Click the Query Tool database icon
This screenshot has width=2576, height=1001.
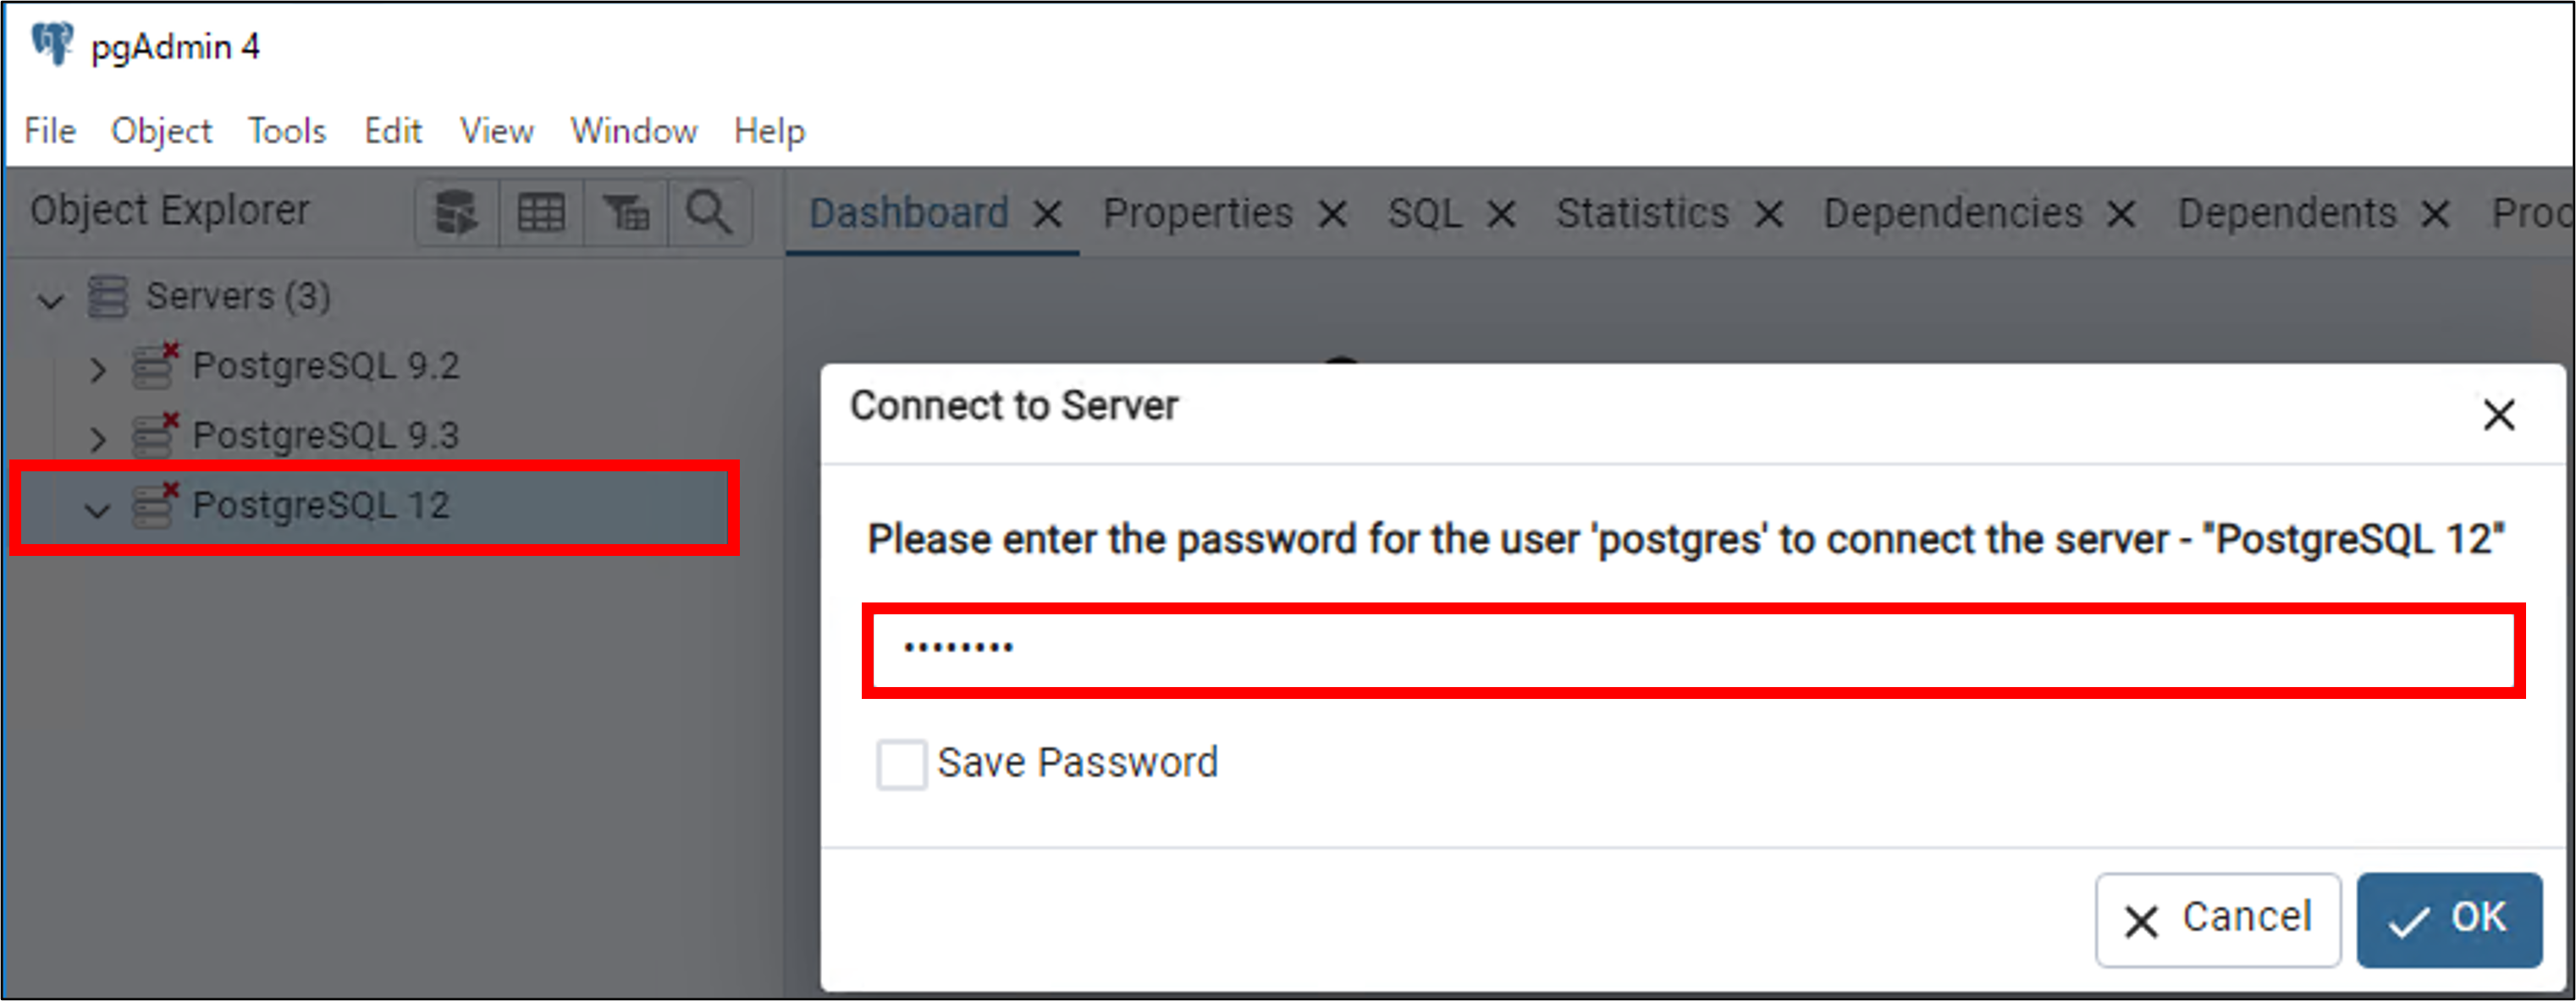(x=457, y=212)
